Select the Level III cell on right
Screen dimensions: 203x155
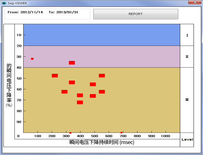(x=187, y=100)
